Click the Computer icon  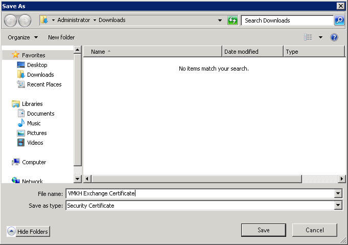click(x=16, y=162)
